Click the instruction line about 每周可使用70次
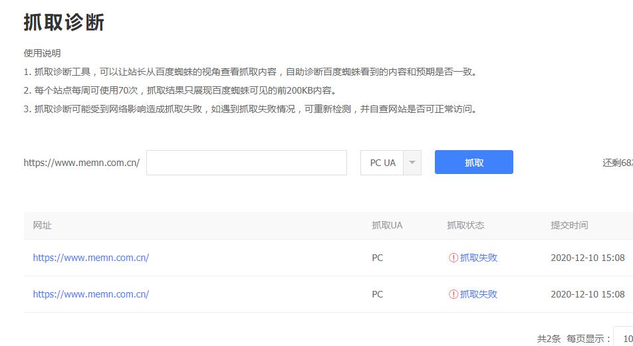Screen dimensions: 633x346 coord(180,90)
